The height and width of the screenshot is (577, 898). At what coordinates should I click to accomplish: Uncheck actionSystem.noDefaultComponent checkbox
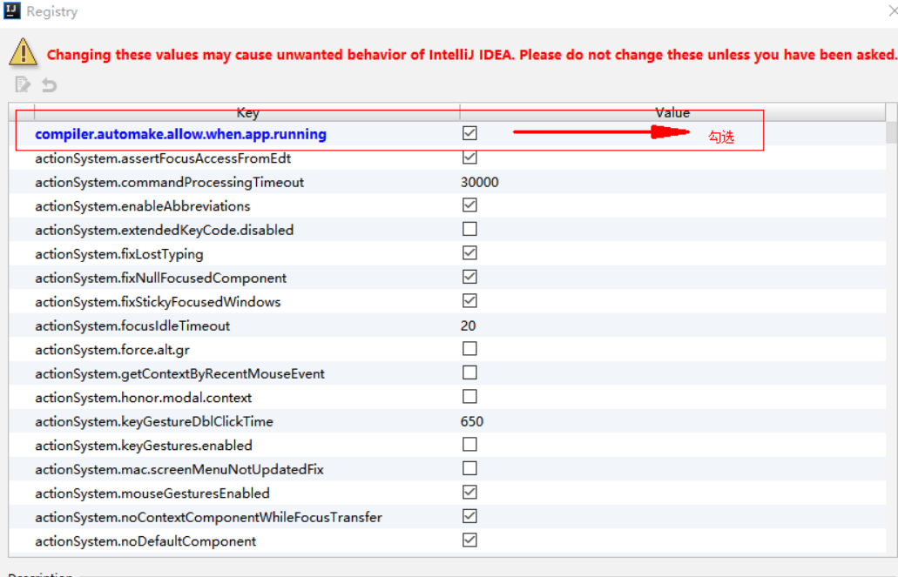click(x=469, y=540)
